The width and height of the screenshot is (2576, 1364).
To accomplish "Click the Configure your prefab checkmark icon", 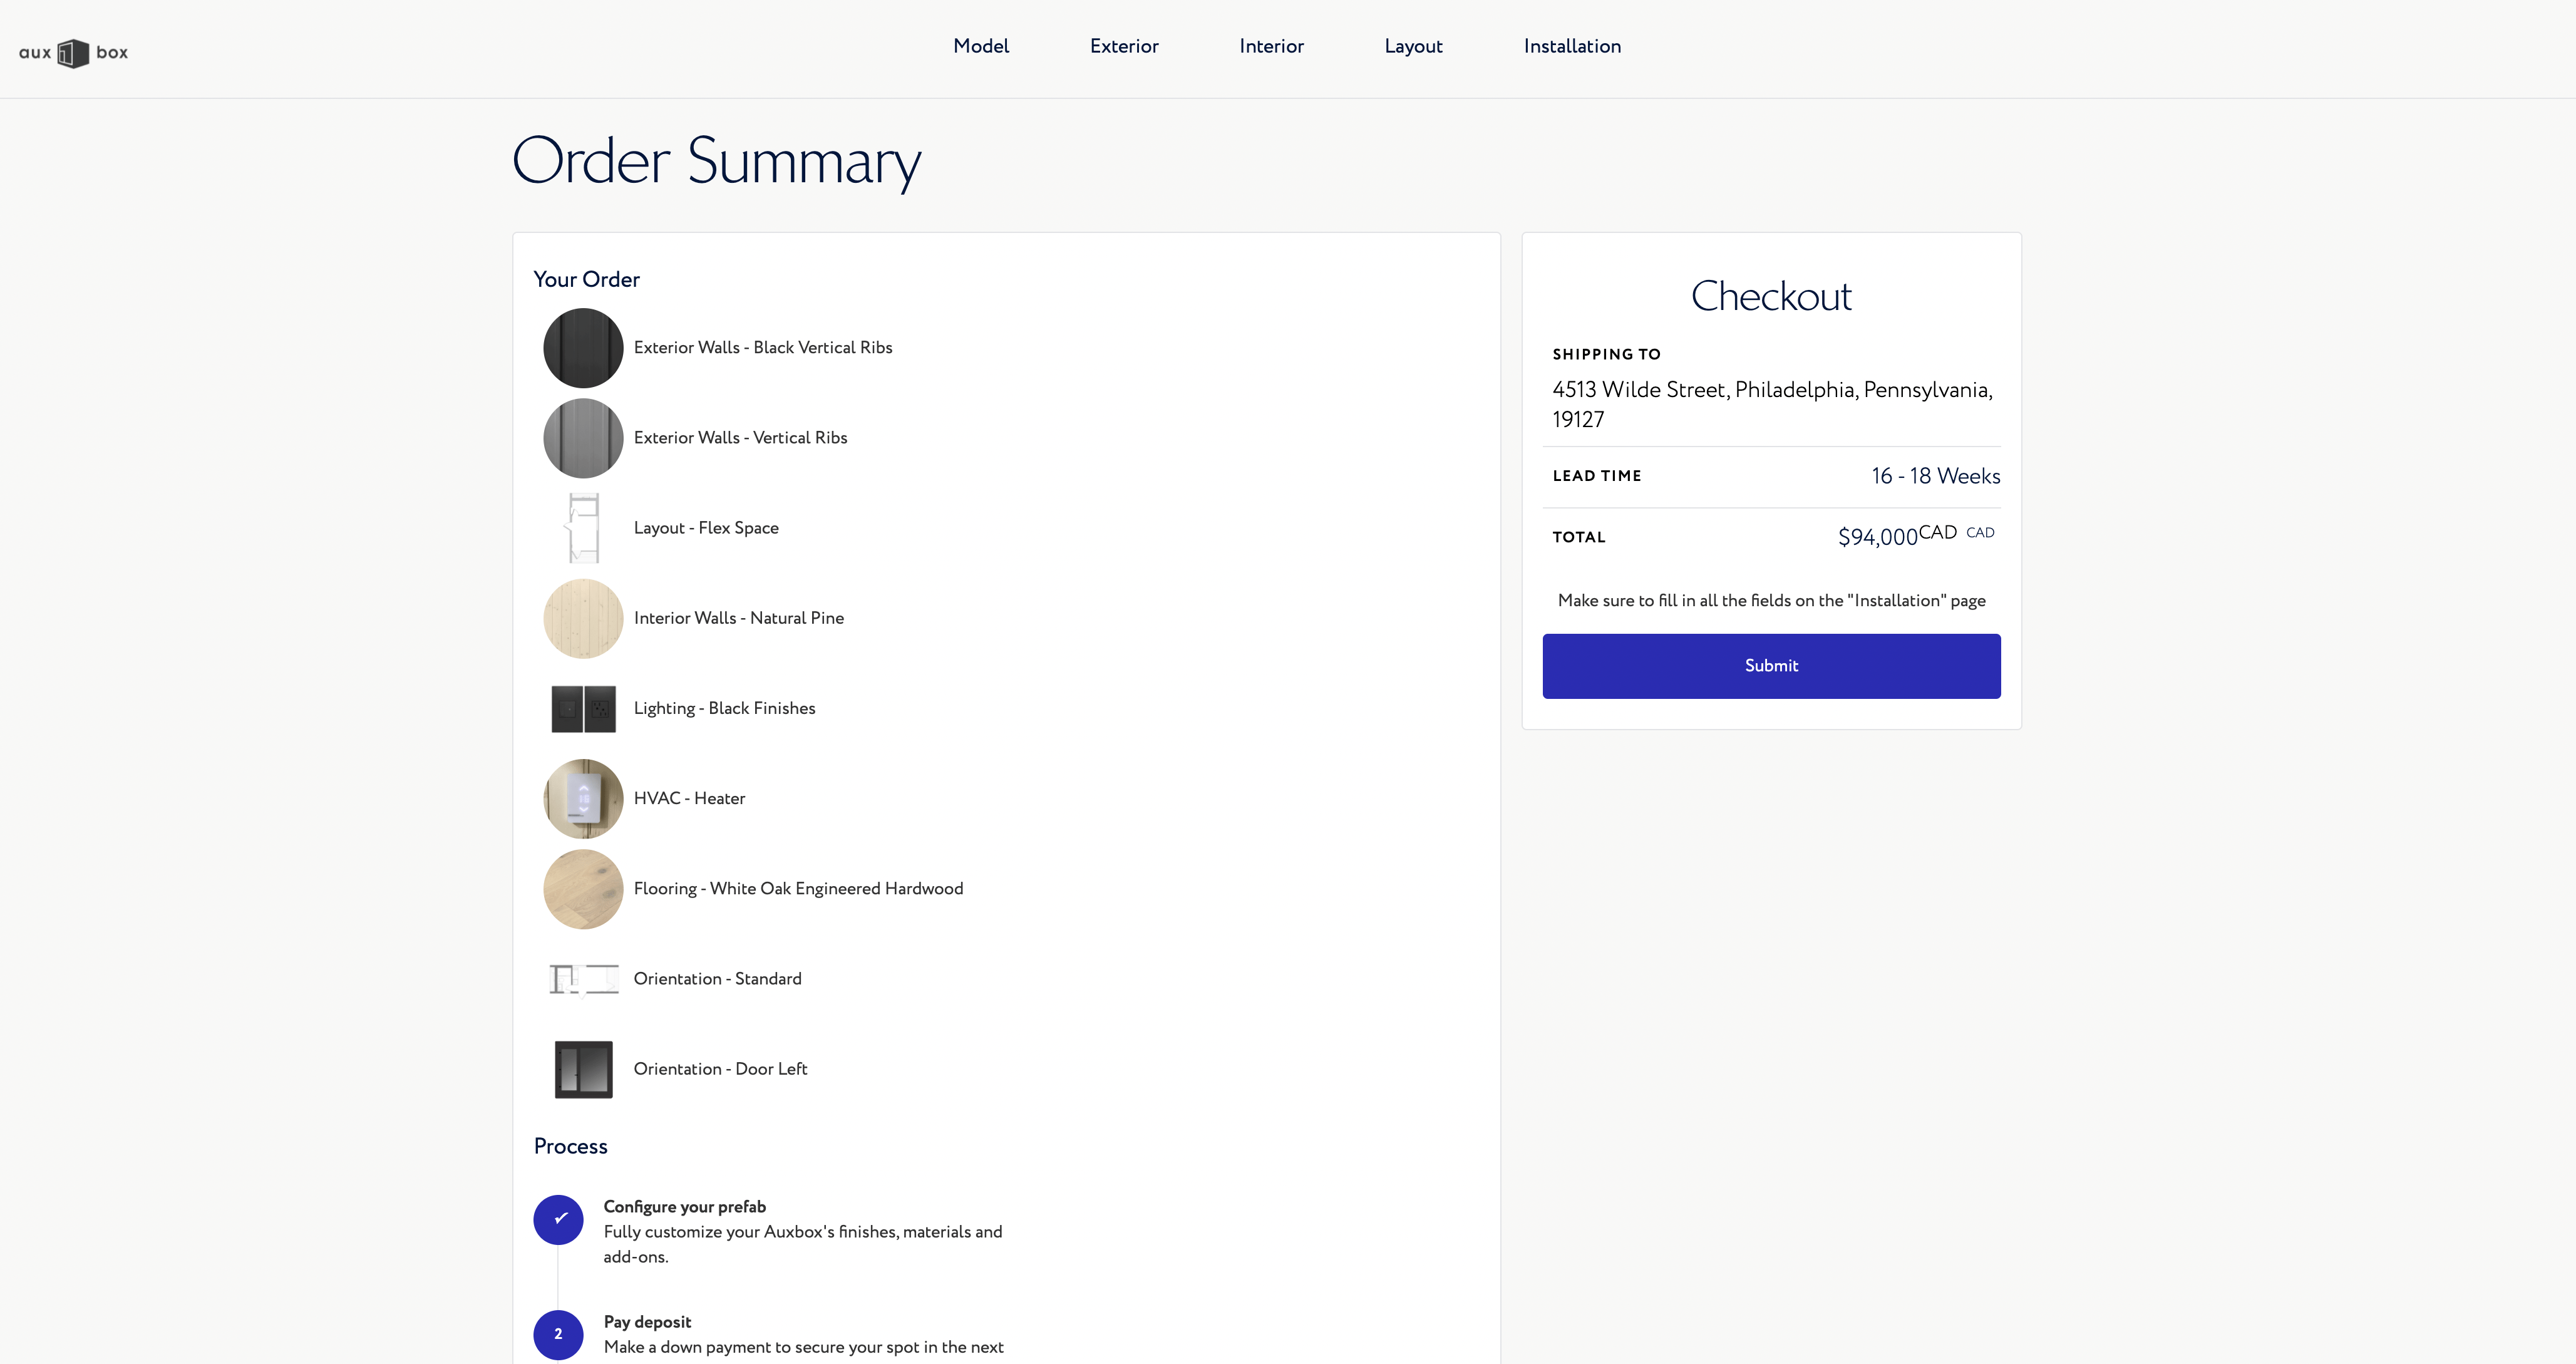I will [558, 1219].
